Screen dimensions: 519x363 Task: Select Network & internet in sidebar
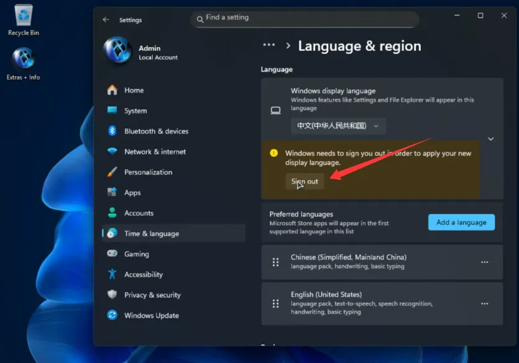[x=155, y=151]
